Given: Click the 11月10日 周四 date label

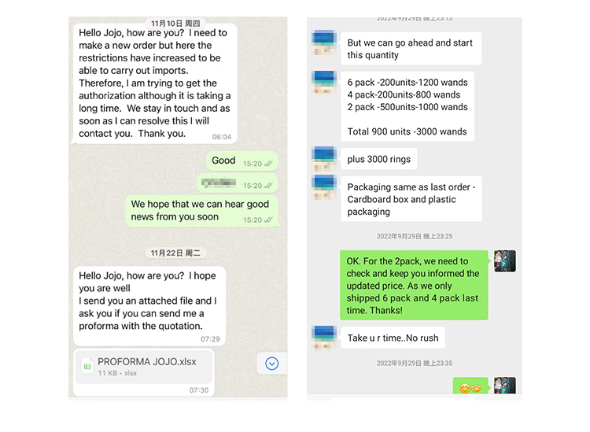Looking at the screenshot, I should (175, 24).
